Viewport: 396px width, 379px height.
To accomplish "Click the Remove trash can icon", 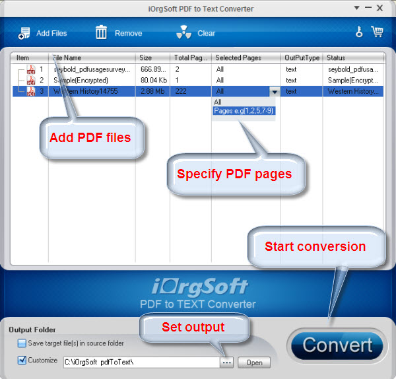I will (x=101, y=32).
